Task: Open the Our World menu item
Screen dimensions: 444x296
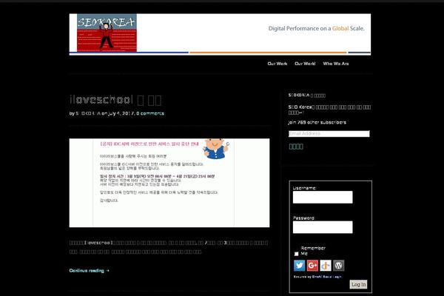Action: (305, 64)
